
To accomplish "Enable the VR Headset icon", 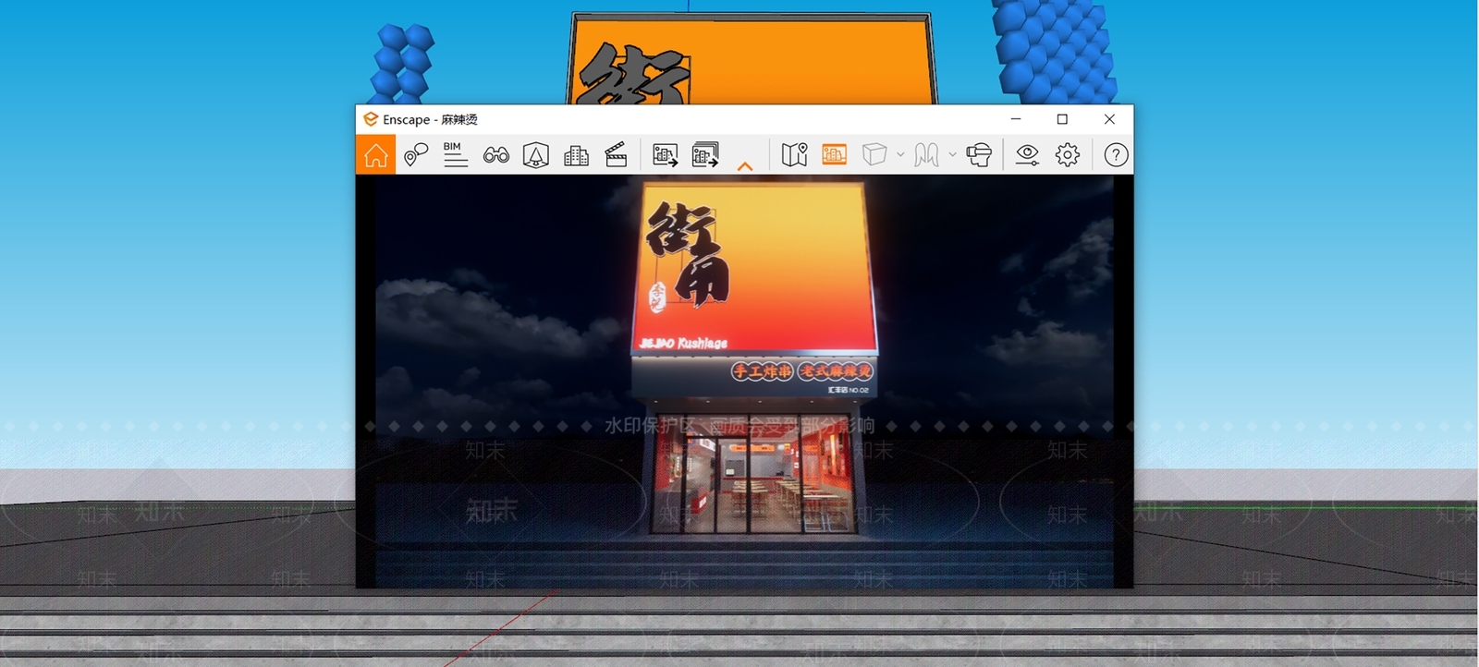I will click(979, 155).
